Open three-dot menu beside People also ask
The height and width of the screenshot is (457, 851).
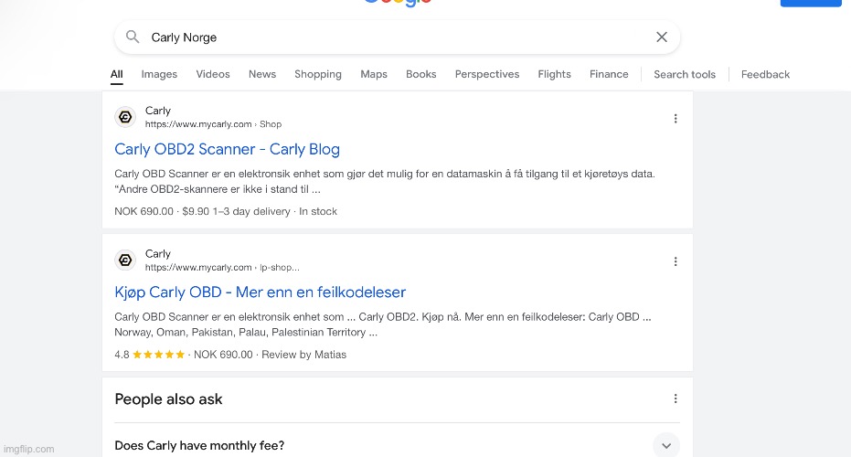click(x=675, y=399)
